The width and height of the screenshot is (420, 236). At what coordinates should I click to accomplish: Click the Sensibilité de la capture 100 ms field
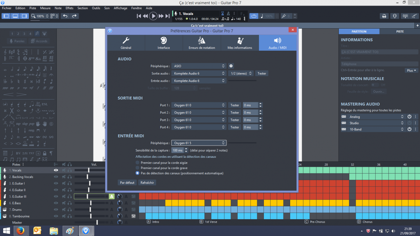pyautogui.click(x=177, y=150)
